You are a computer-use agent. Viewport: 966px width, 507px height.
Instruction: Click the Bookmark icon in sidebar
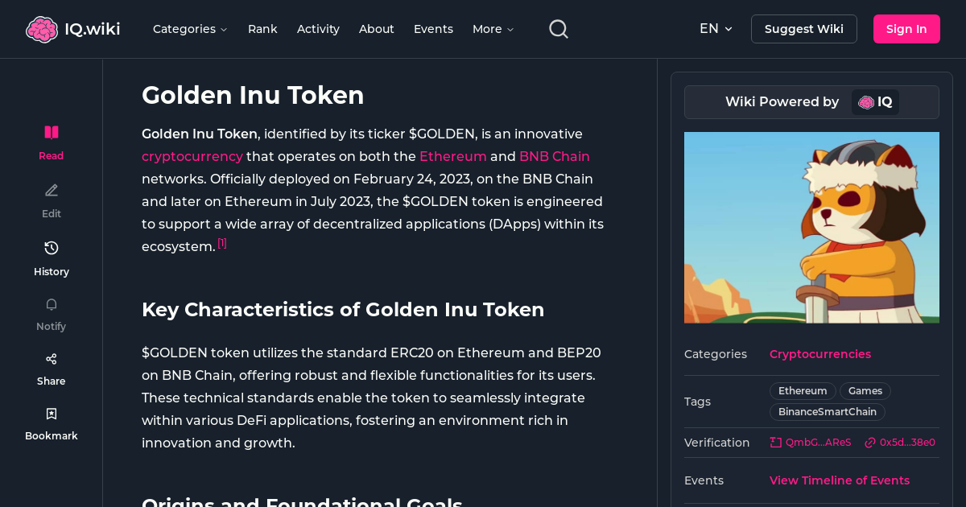click(51, 413)
